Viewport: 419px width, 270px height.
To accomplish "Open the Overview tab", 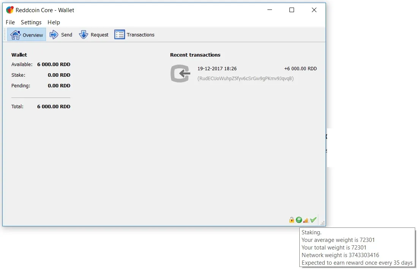I will coord(27,35).
